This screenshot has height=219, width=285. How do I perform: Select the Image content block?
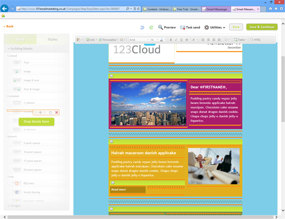tap(37, 71)
